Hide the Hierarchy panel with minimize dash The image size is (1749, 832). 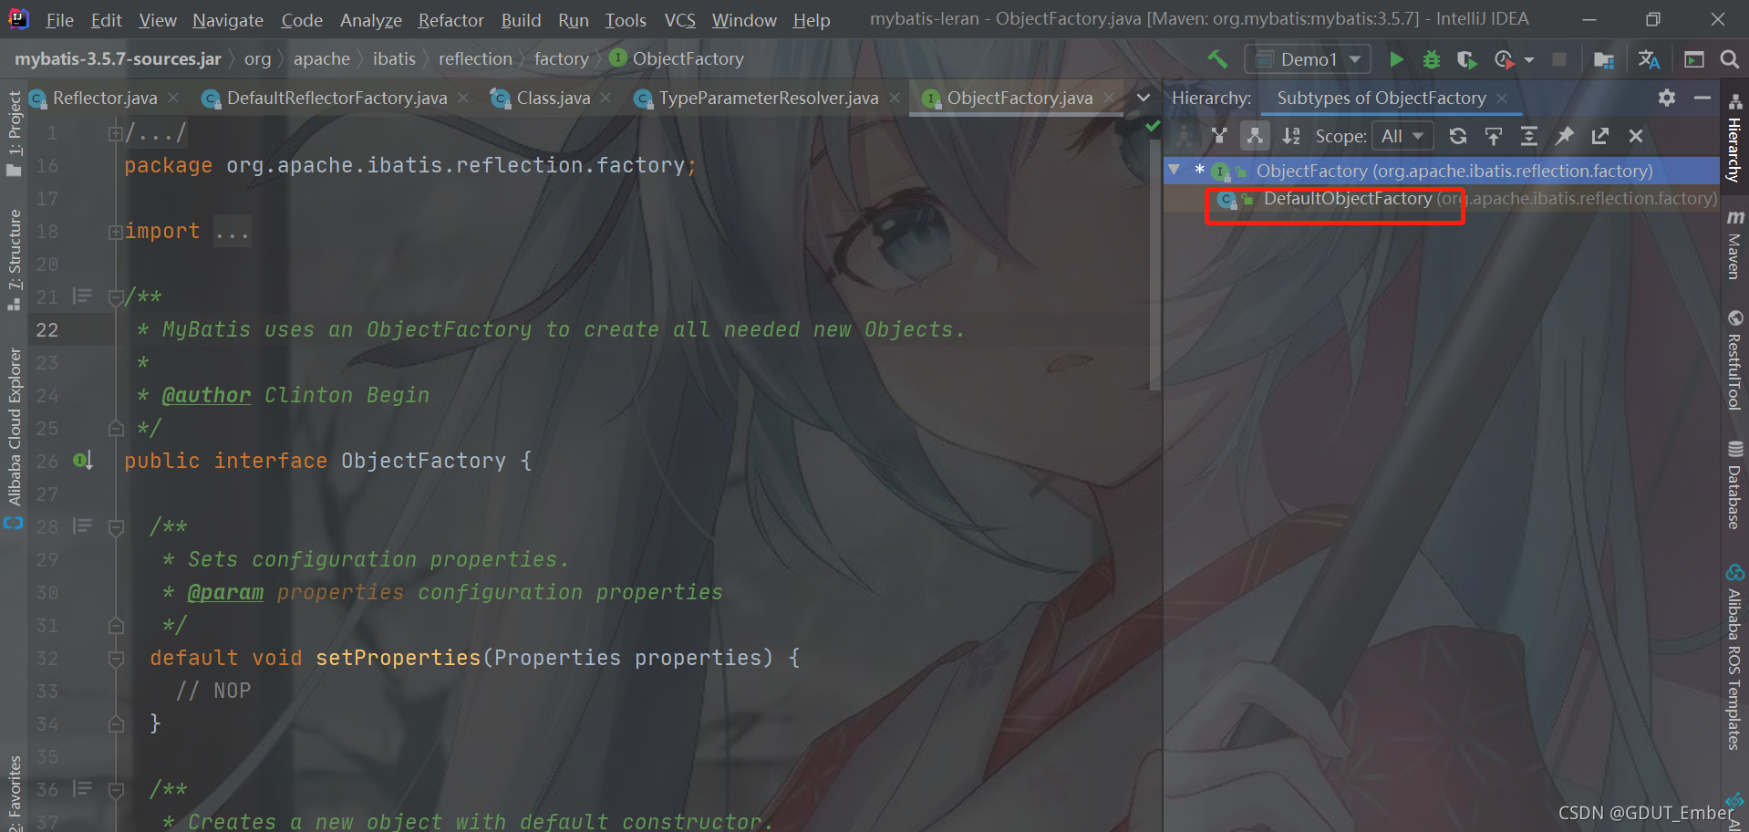pyautogui.click(x=1702, y=98)
